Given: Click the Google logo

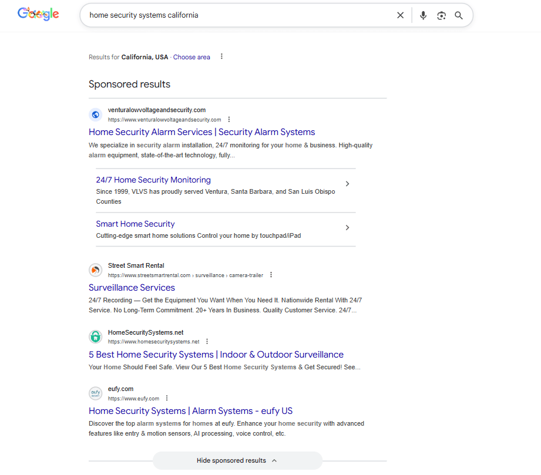Looking at the screenshot, I should (38, 14).
